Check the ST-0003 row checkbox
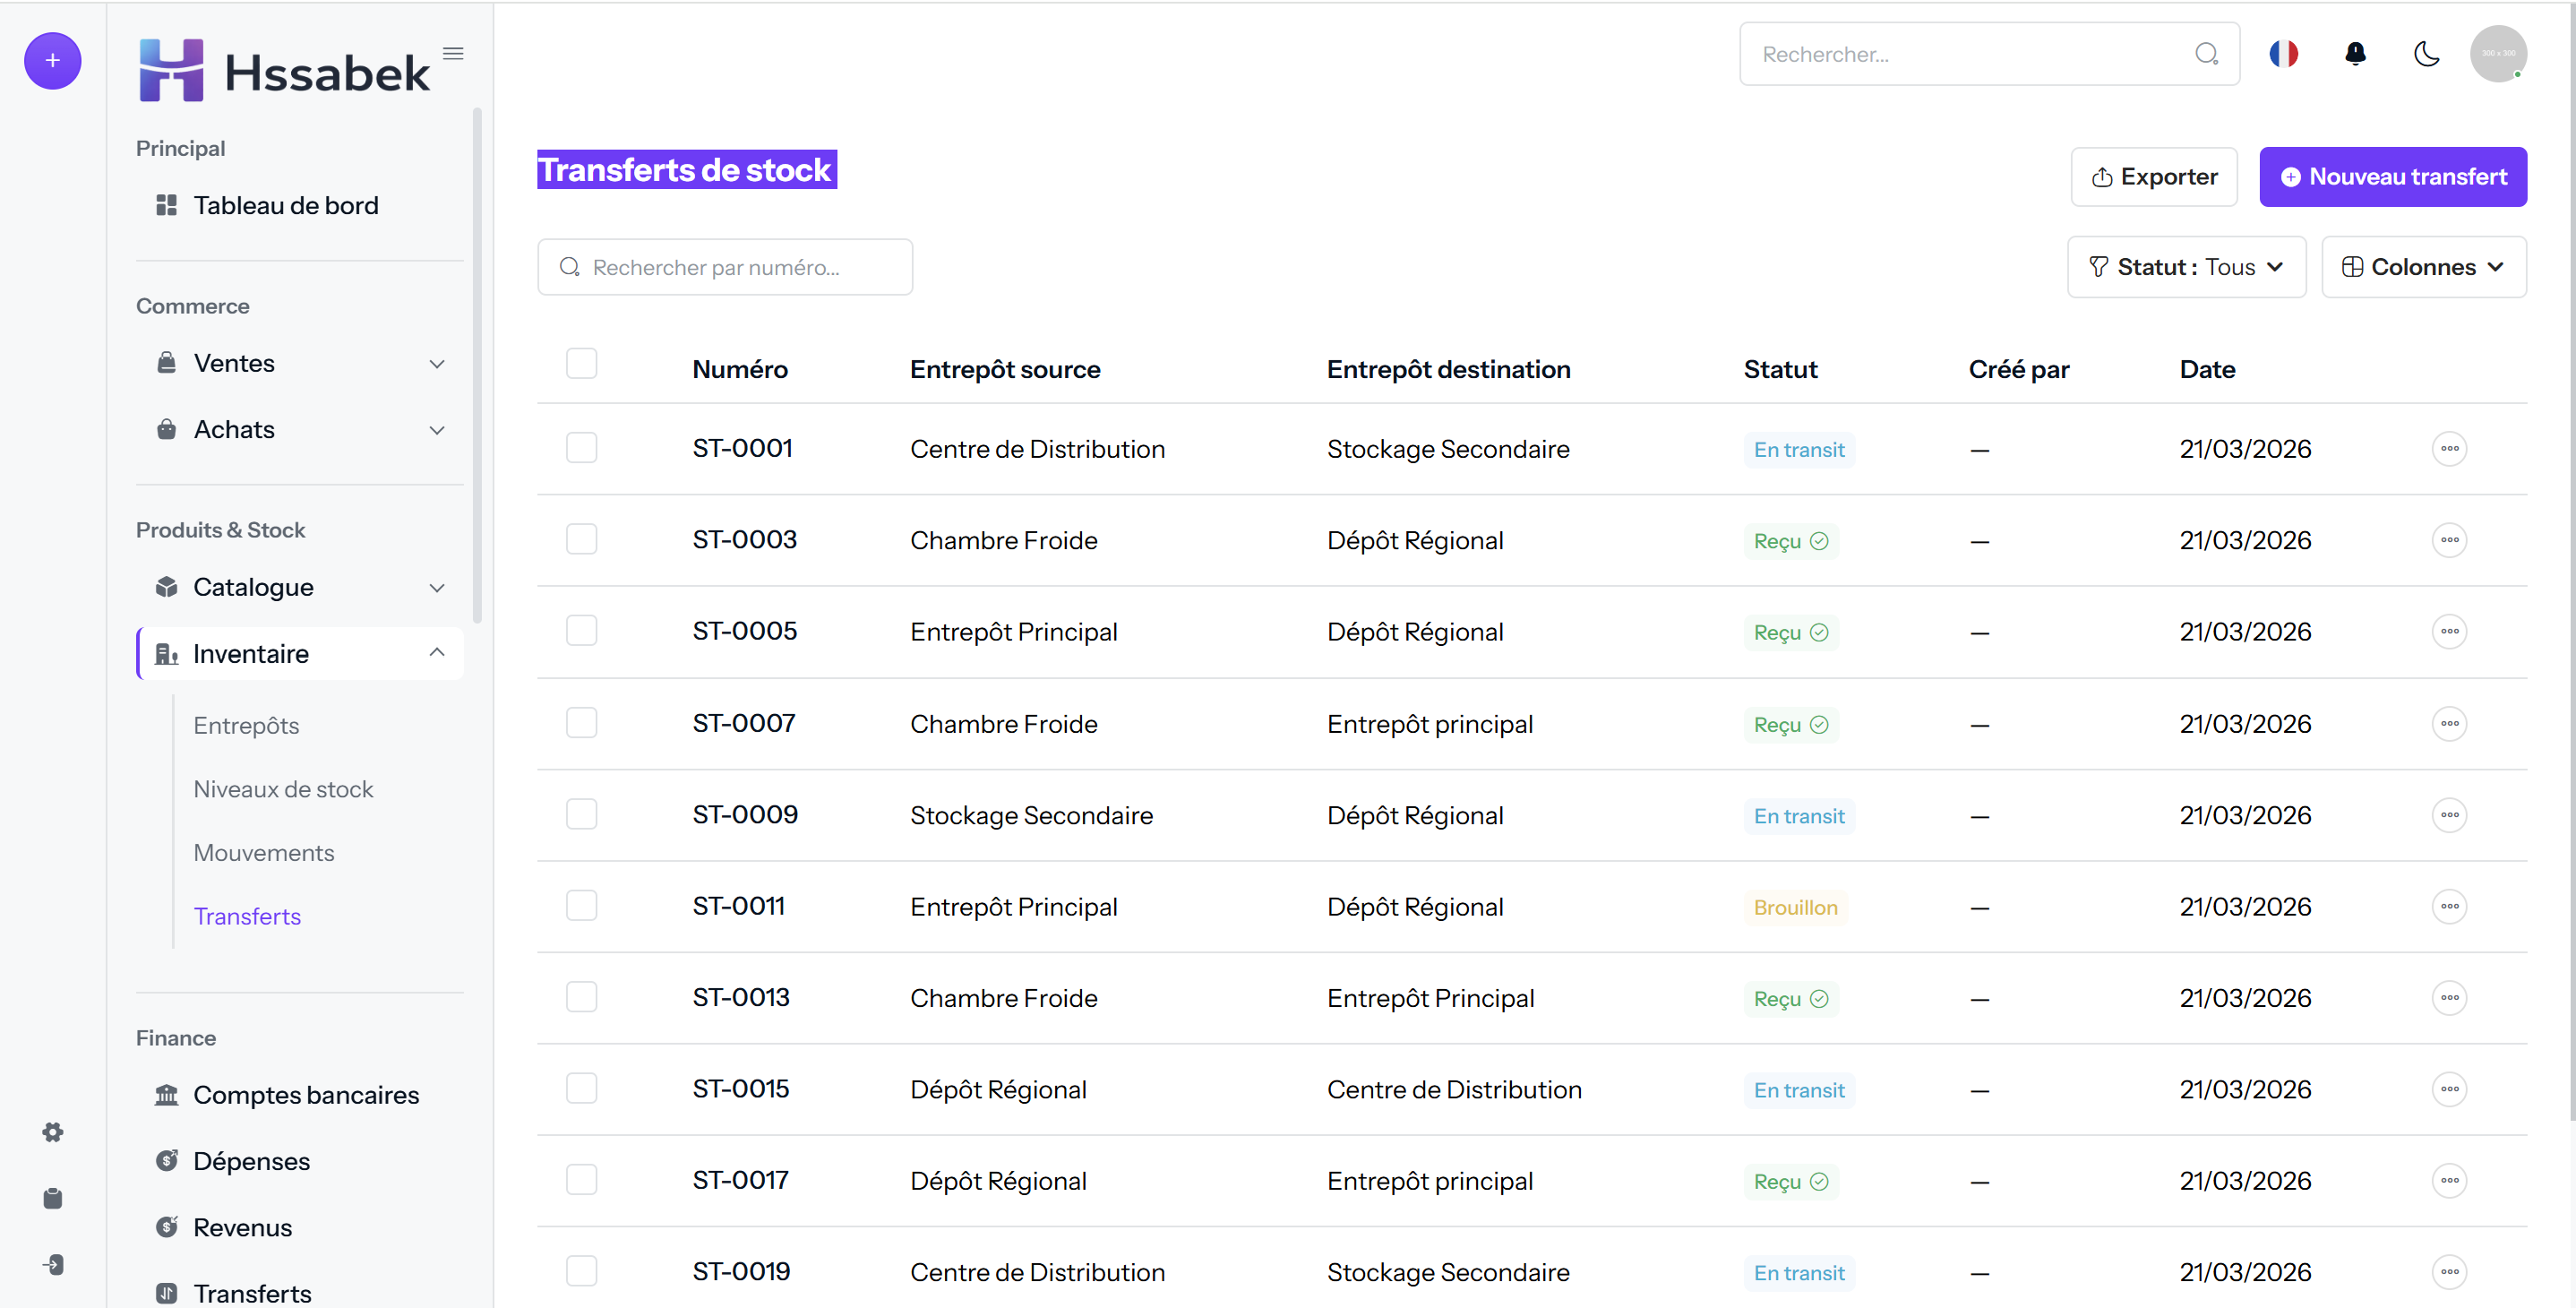This screenshot has width=2576, height=1308. tap(581, 540)
